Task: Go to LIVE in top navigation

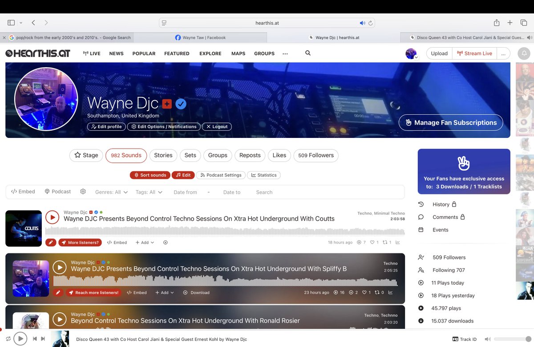Action: pyautogui.click(x=92, y=53)
